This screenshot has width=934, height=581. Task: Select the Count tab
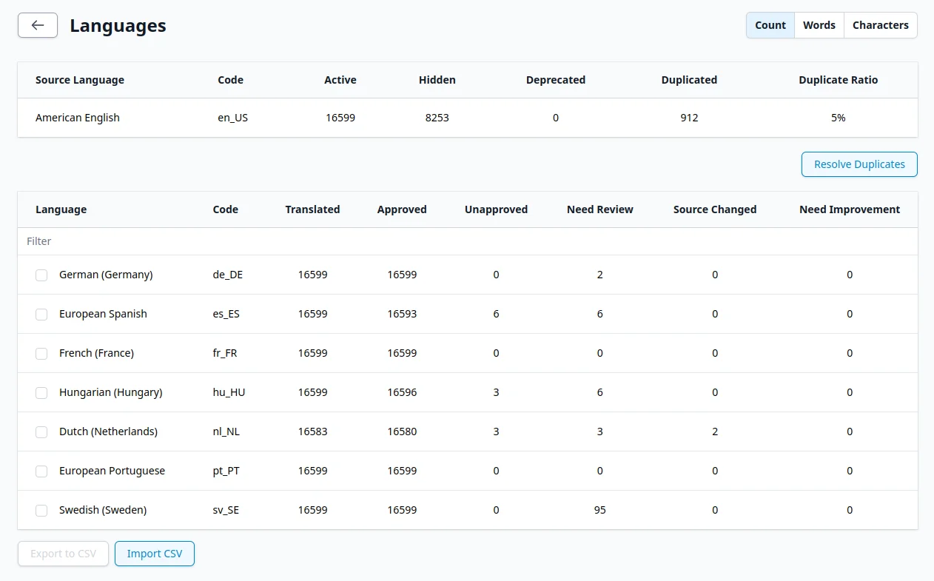point(770,25)
